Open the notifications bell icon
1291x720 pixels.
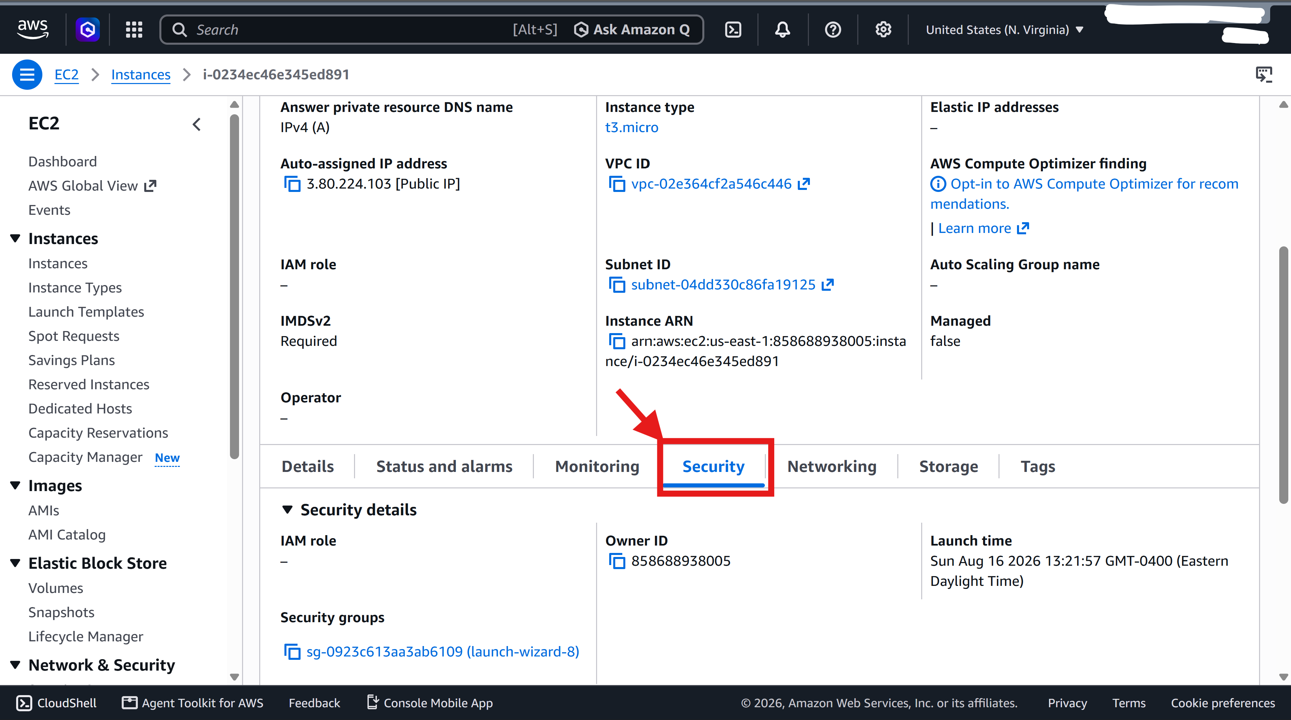782,30
